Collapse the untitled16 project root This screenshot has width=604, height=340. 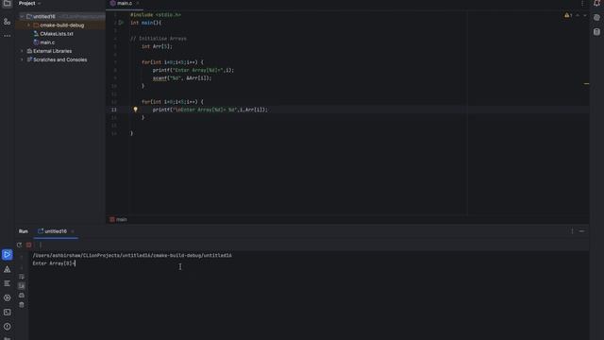coord(22,17)
